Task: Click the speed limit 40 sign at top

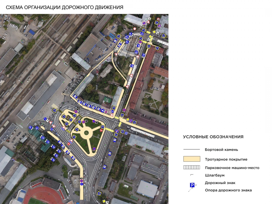Action: [x=158, y=19]
